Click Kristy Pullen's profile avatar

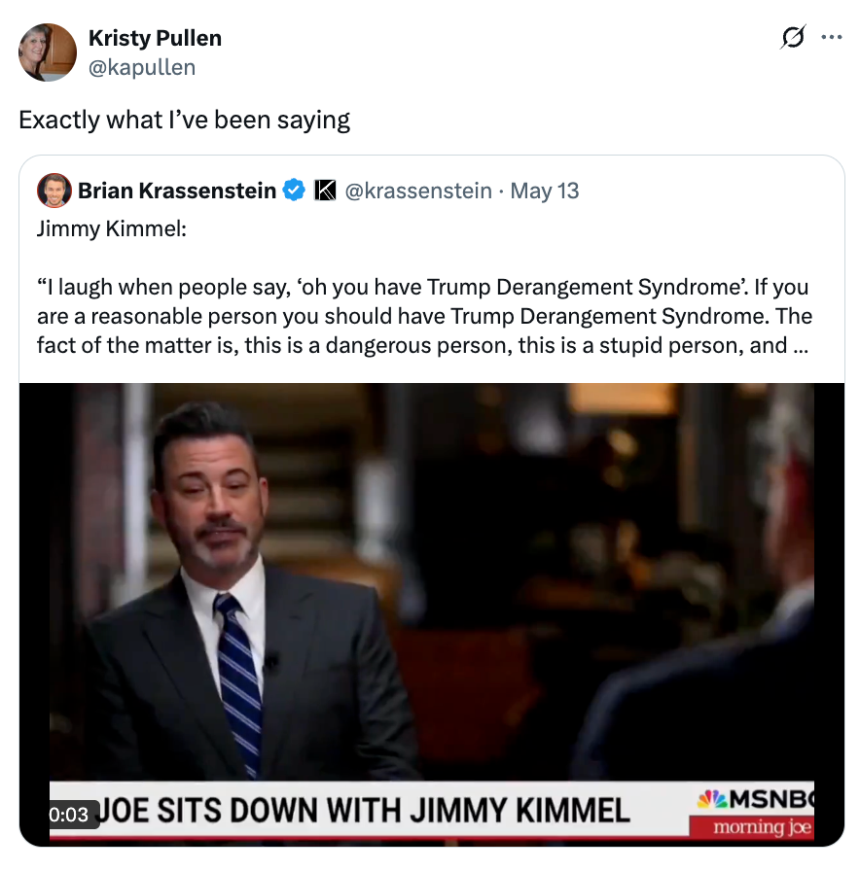pos(48,52)
